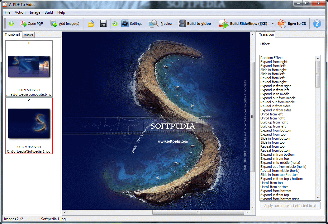The width and height of the screenshot is (328, 224).
Task: Choose Build up from right effect
Action: coord(274,122)
